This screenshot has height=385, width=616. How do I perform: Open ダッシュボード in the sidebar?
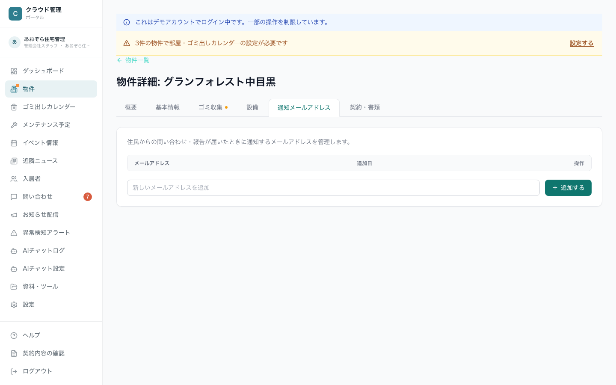click(51, 71)
